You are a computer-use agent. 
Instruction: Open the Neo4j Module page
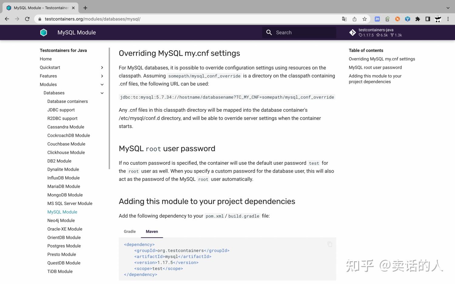tap(61, 220)
